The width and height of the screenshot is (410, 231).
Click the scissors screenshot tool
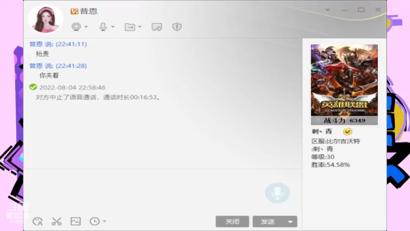point(56,221)
